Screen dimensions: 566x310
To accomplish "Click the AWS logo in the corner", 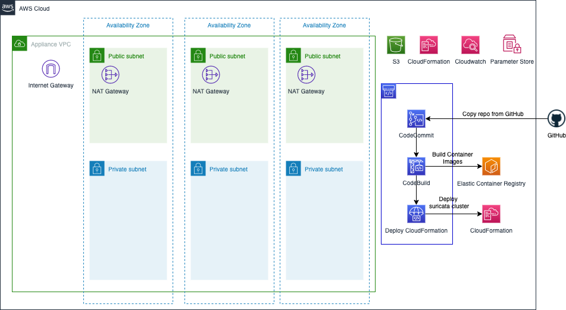I will pyautogui.click(x=8, y=7).
